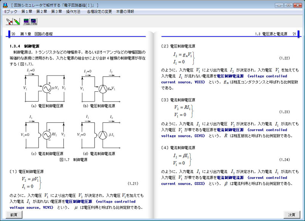Image resolution: width=305 pixels, height=221 pixels.
Task: Close the e-book window
Action: tap(298, 5)
